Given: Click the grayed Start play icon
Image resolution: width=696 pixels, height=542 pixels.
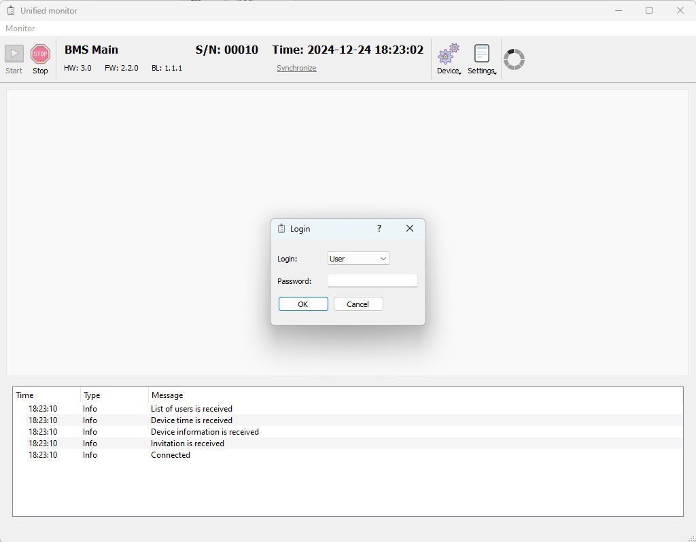Looking at the screenshot, I should coord(14,54).
